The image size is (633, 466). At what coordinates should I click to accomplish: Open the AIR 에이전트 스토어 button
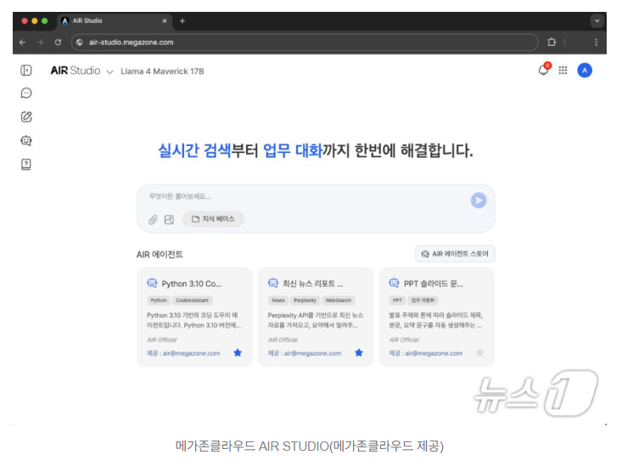click(455, 254)
